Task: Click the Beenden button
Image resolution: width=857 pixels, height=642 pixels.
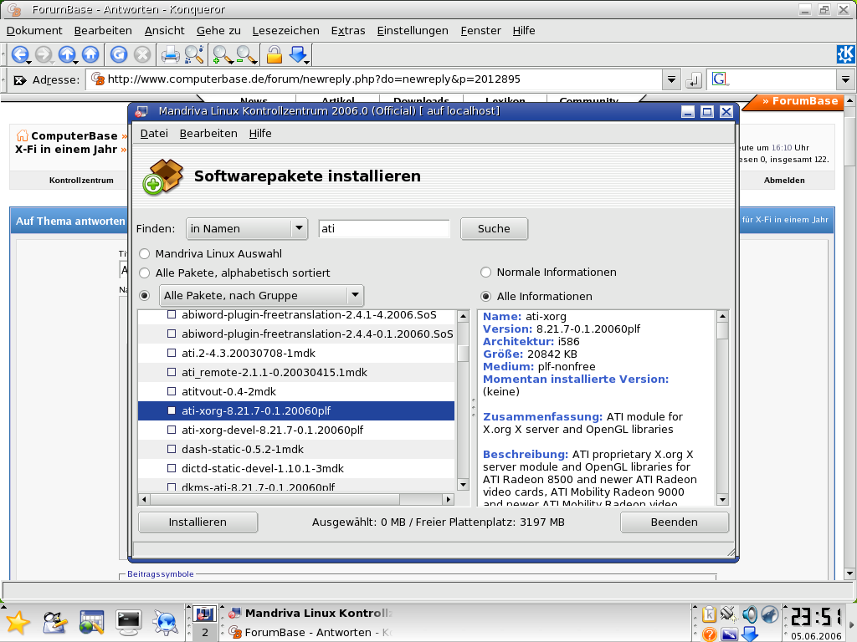Action: point(675,522)
